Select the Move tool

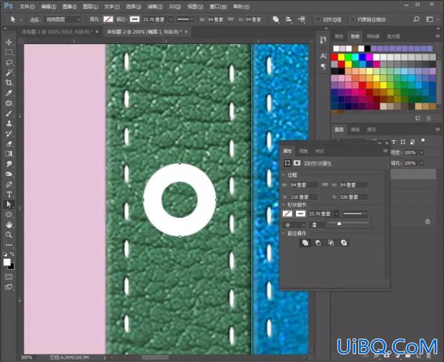coord(9,42)
